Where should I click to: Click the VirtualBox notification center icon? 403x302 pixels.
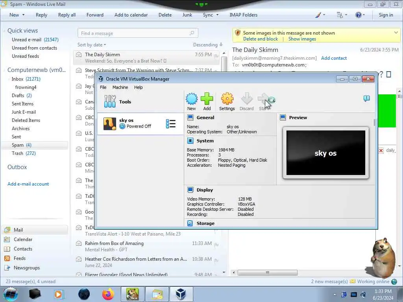tap(366, 98)
